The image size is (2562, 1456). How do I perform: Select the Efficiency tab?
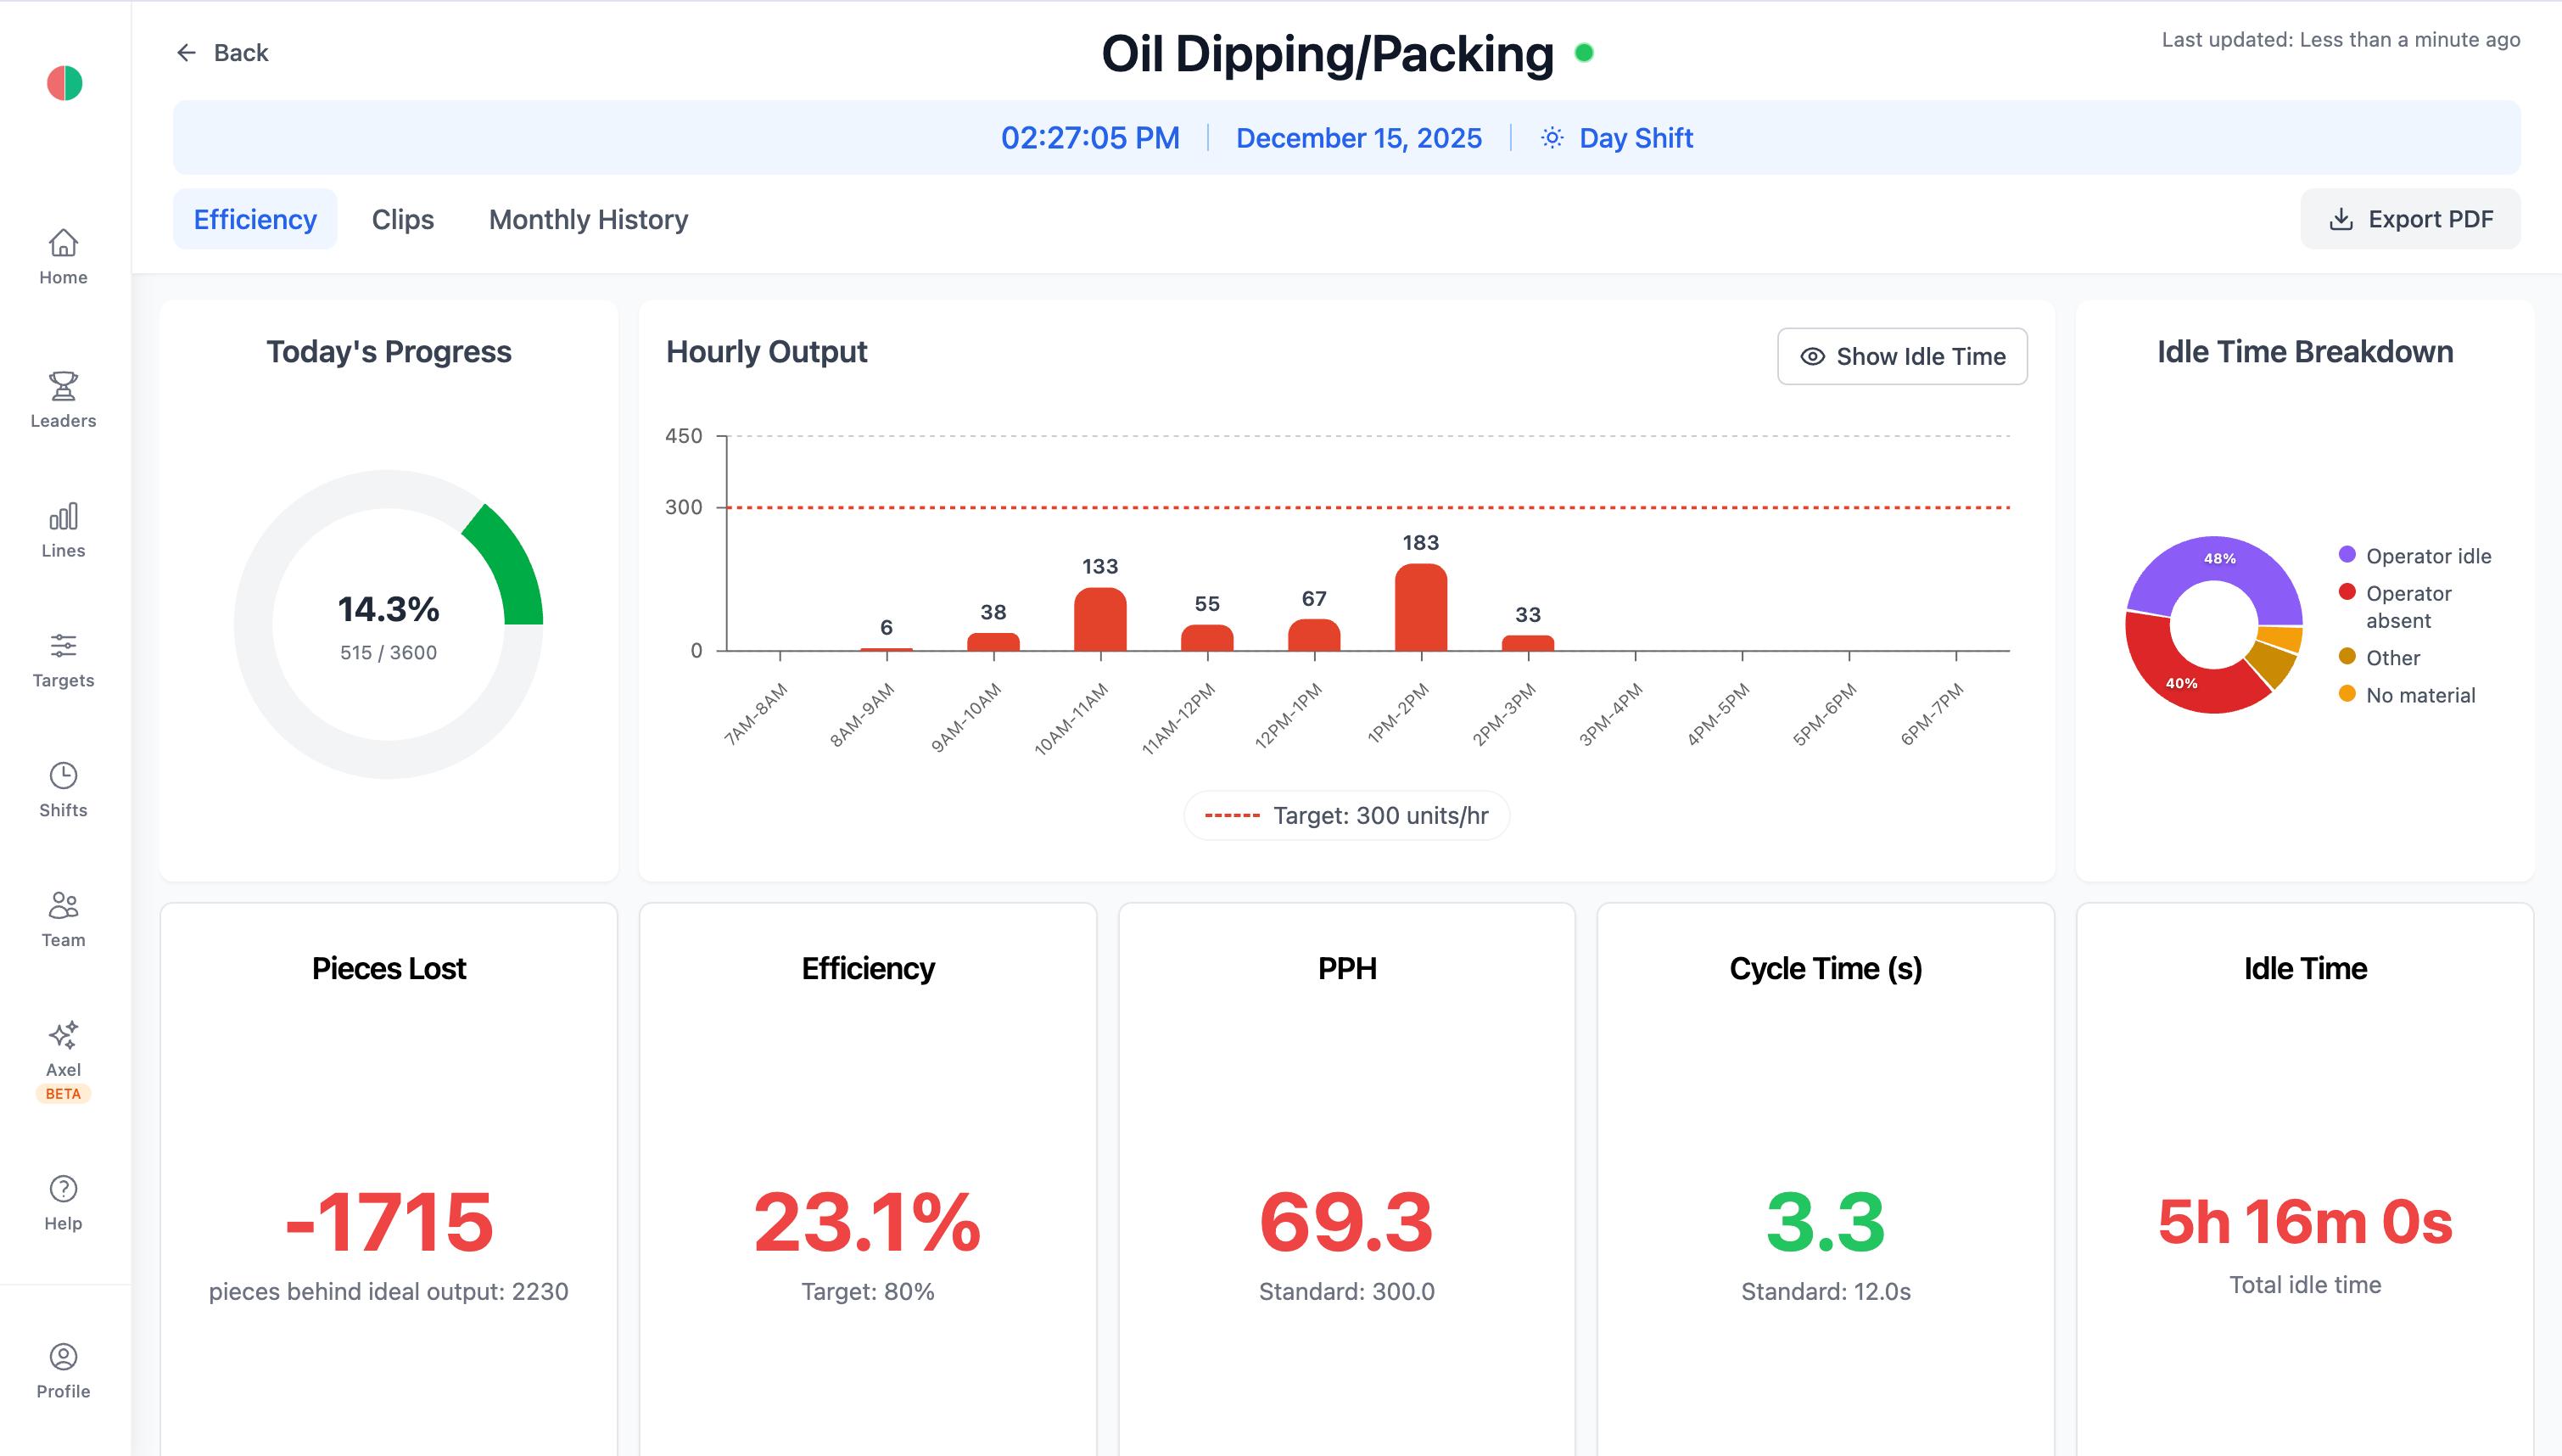click(x=255, y=219)
